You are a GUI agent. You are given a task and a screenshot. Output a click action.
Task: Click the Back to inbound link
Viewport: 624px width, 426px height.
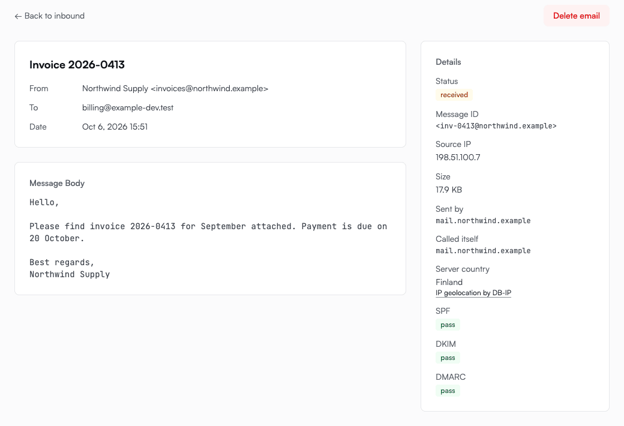pos(49,16)
